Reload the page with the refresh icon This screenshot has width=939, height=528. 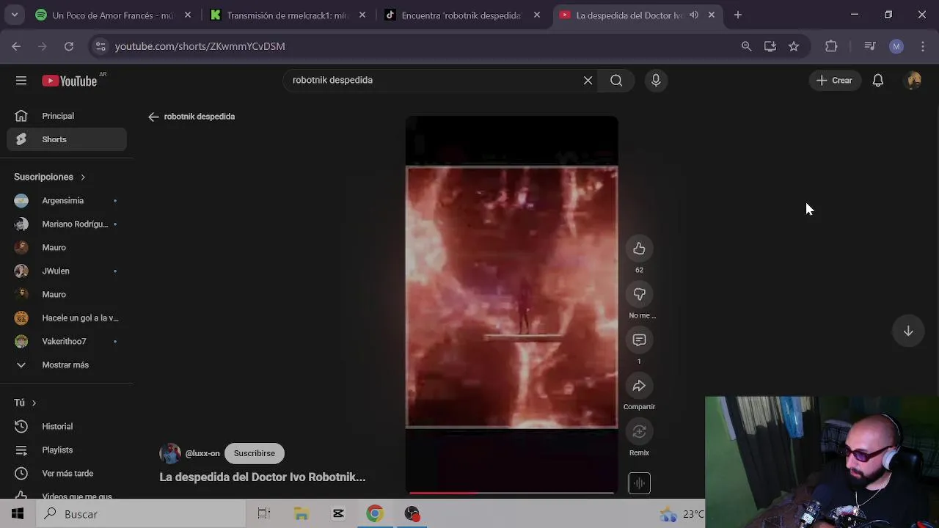(x=68, y=46)
